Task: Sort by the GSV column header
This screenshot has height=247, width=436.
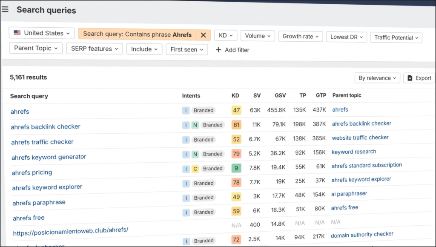Action: 280,95
